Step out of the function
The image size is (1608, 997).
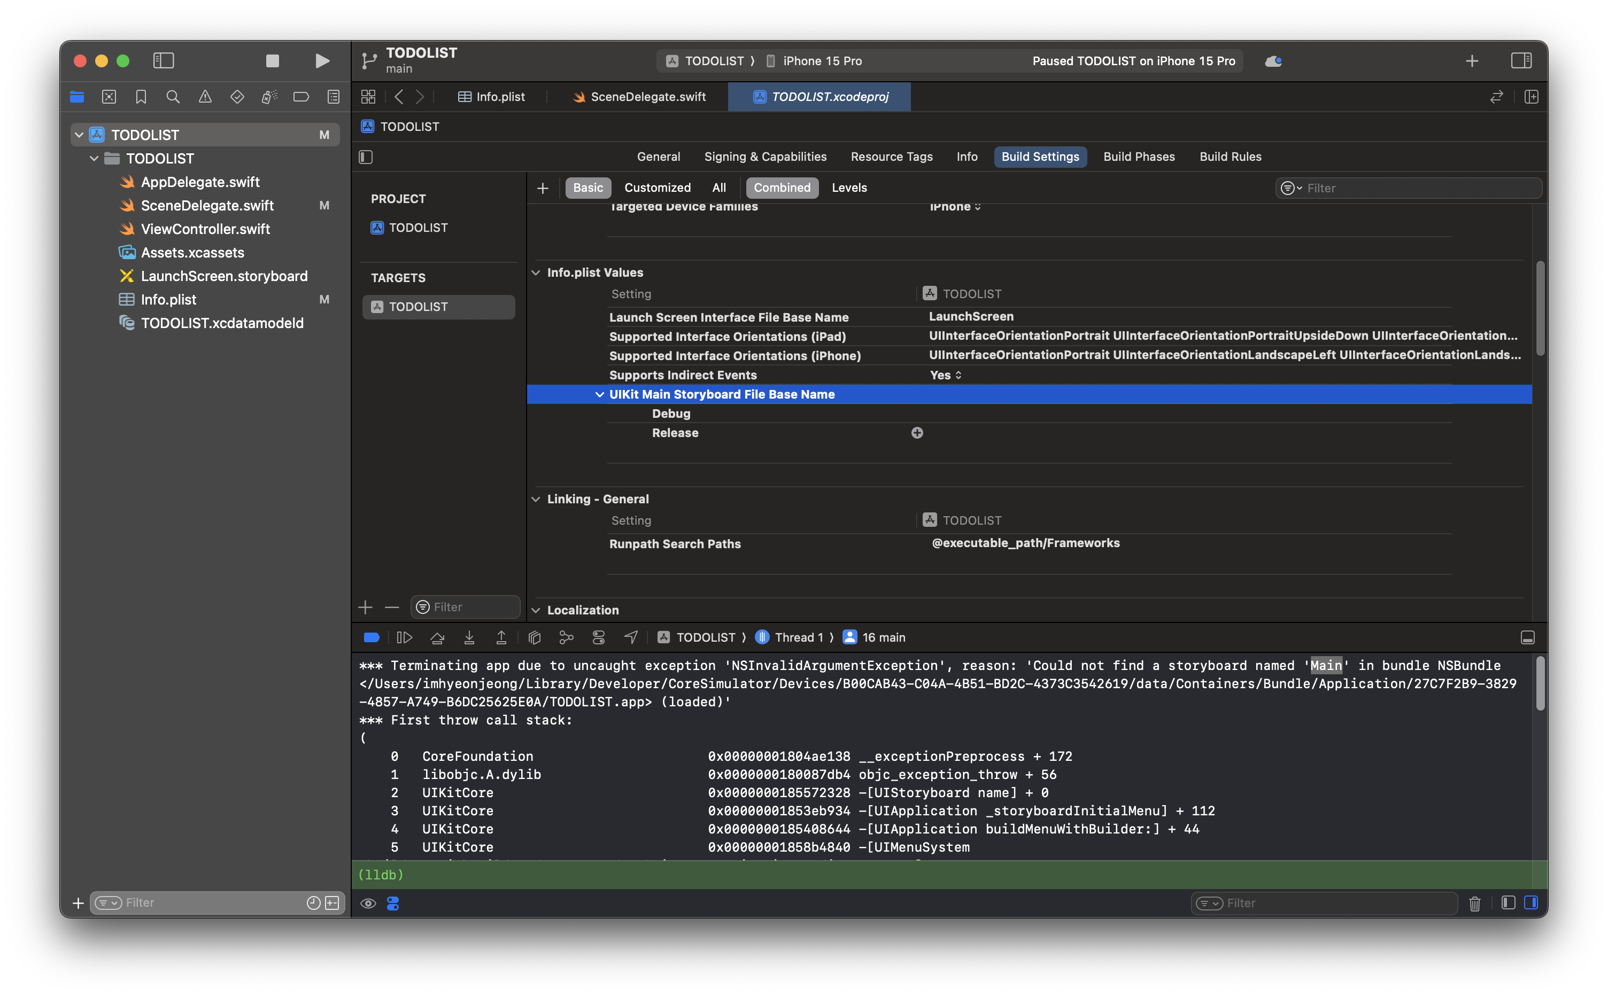[x=500, y=637]
